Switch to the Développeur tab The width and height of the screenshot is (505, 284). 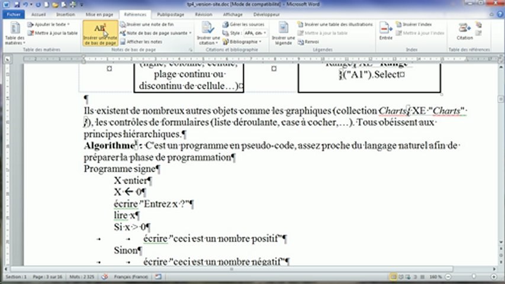(x=266, y=14)
